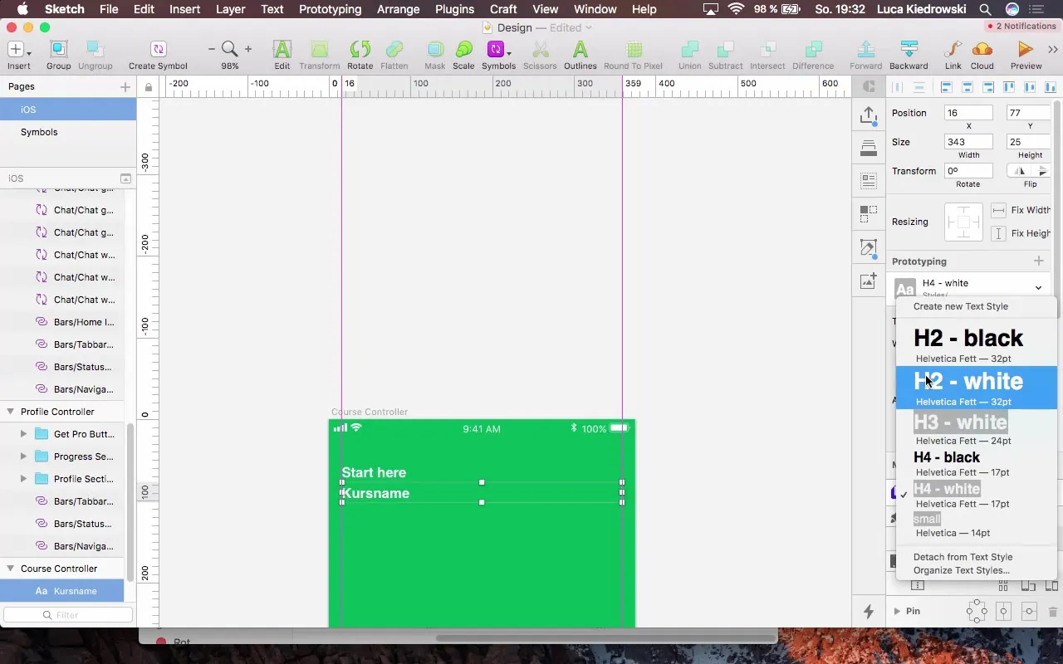Open the Craft Library image icon
1063x664 pixels.
[869, 281]
